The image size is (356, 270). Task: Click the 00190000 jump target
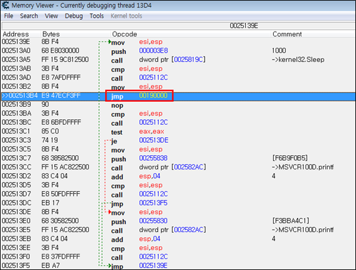153,96
